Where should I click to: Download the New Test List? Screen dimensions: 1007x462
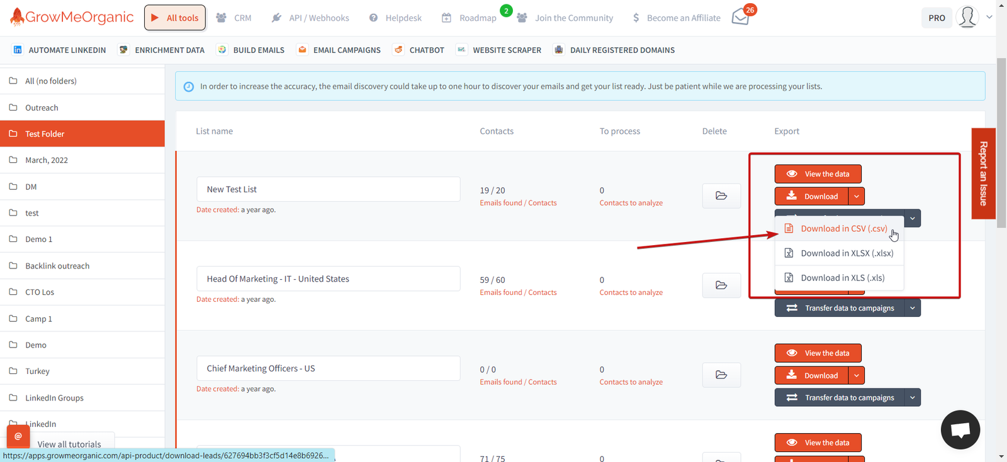(811, 196)
